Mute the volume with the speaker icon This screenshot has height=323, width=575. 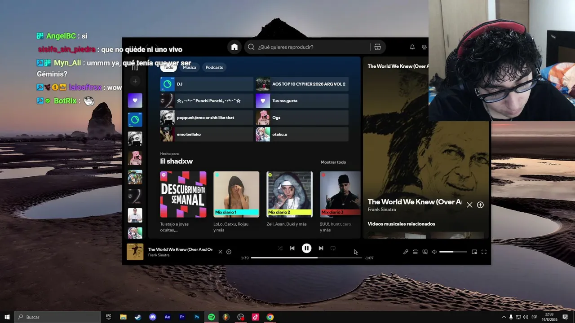[434, 252]
